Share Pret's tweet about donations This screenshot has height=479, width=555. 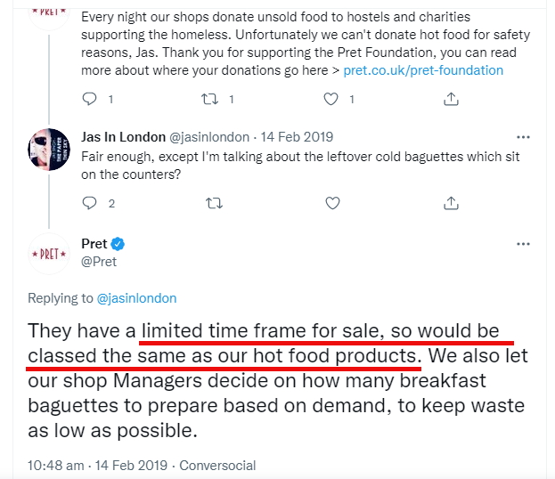pyautogui.click(x=452, y=99)
